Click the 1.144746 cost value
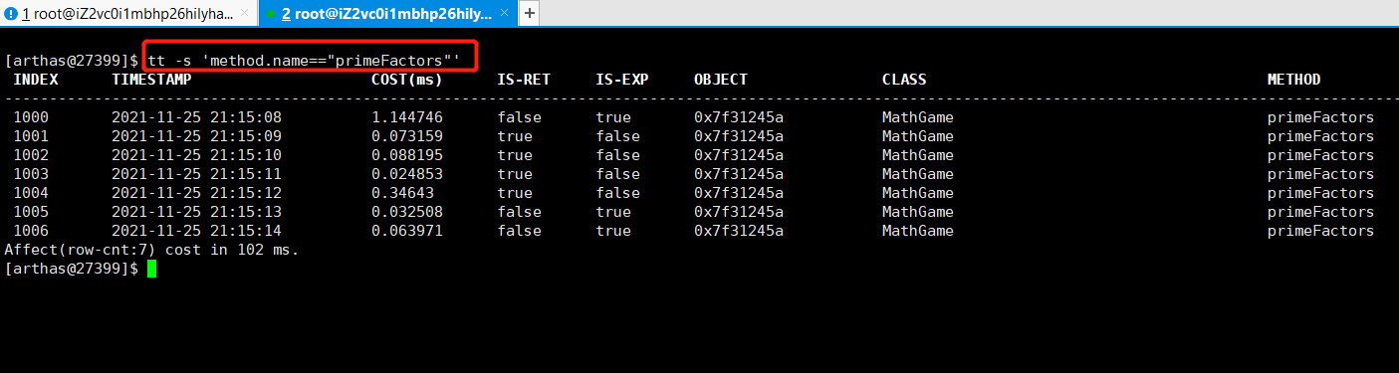 click(407, 117)
